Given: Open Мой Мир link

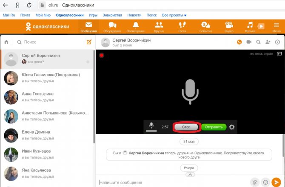Looking at the screenshot, I should tap(43, 15).
